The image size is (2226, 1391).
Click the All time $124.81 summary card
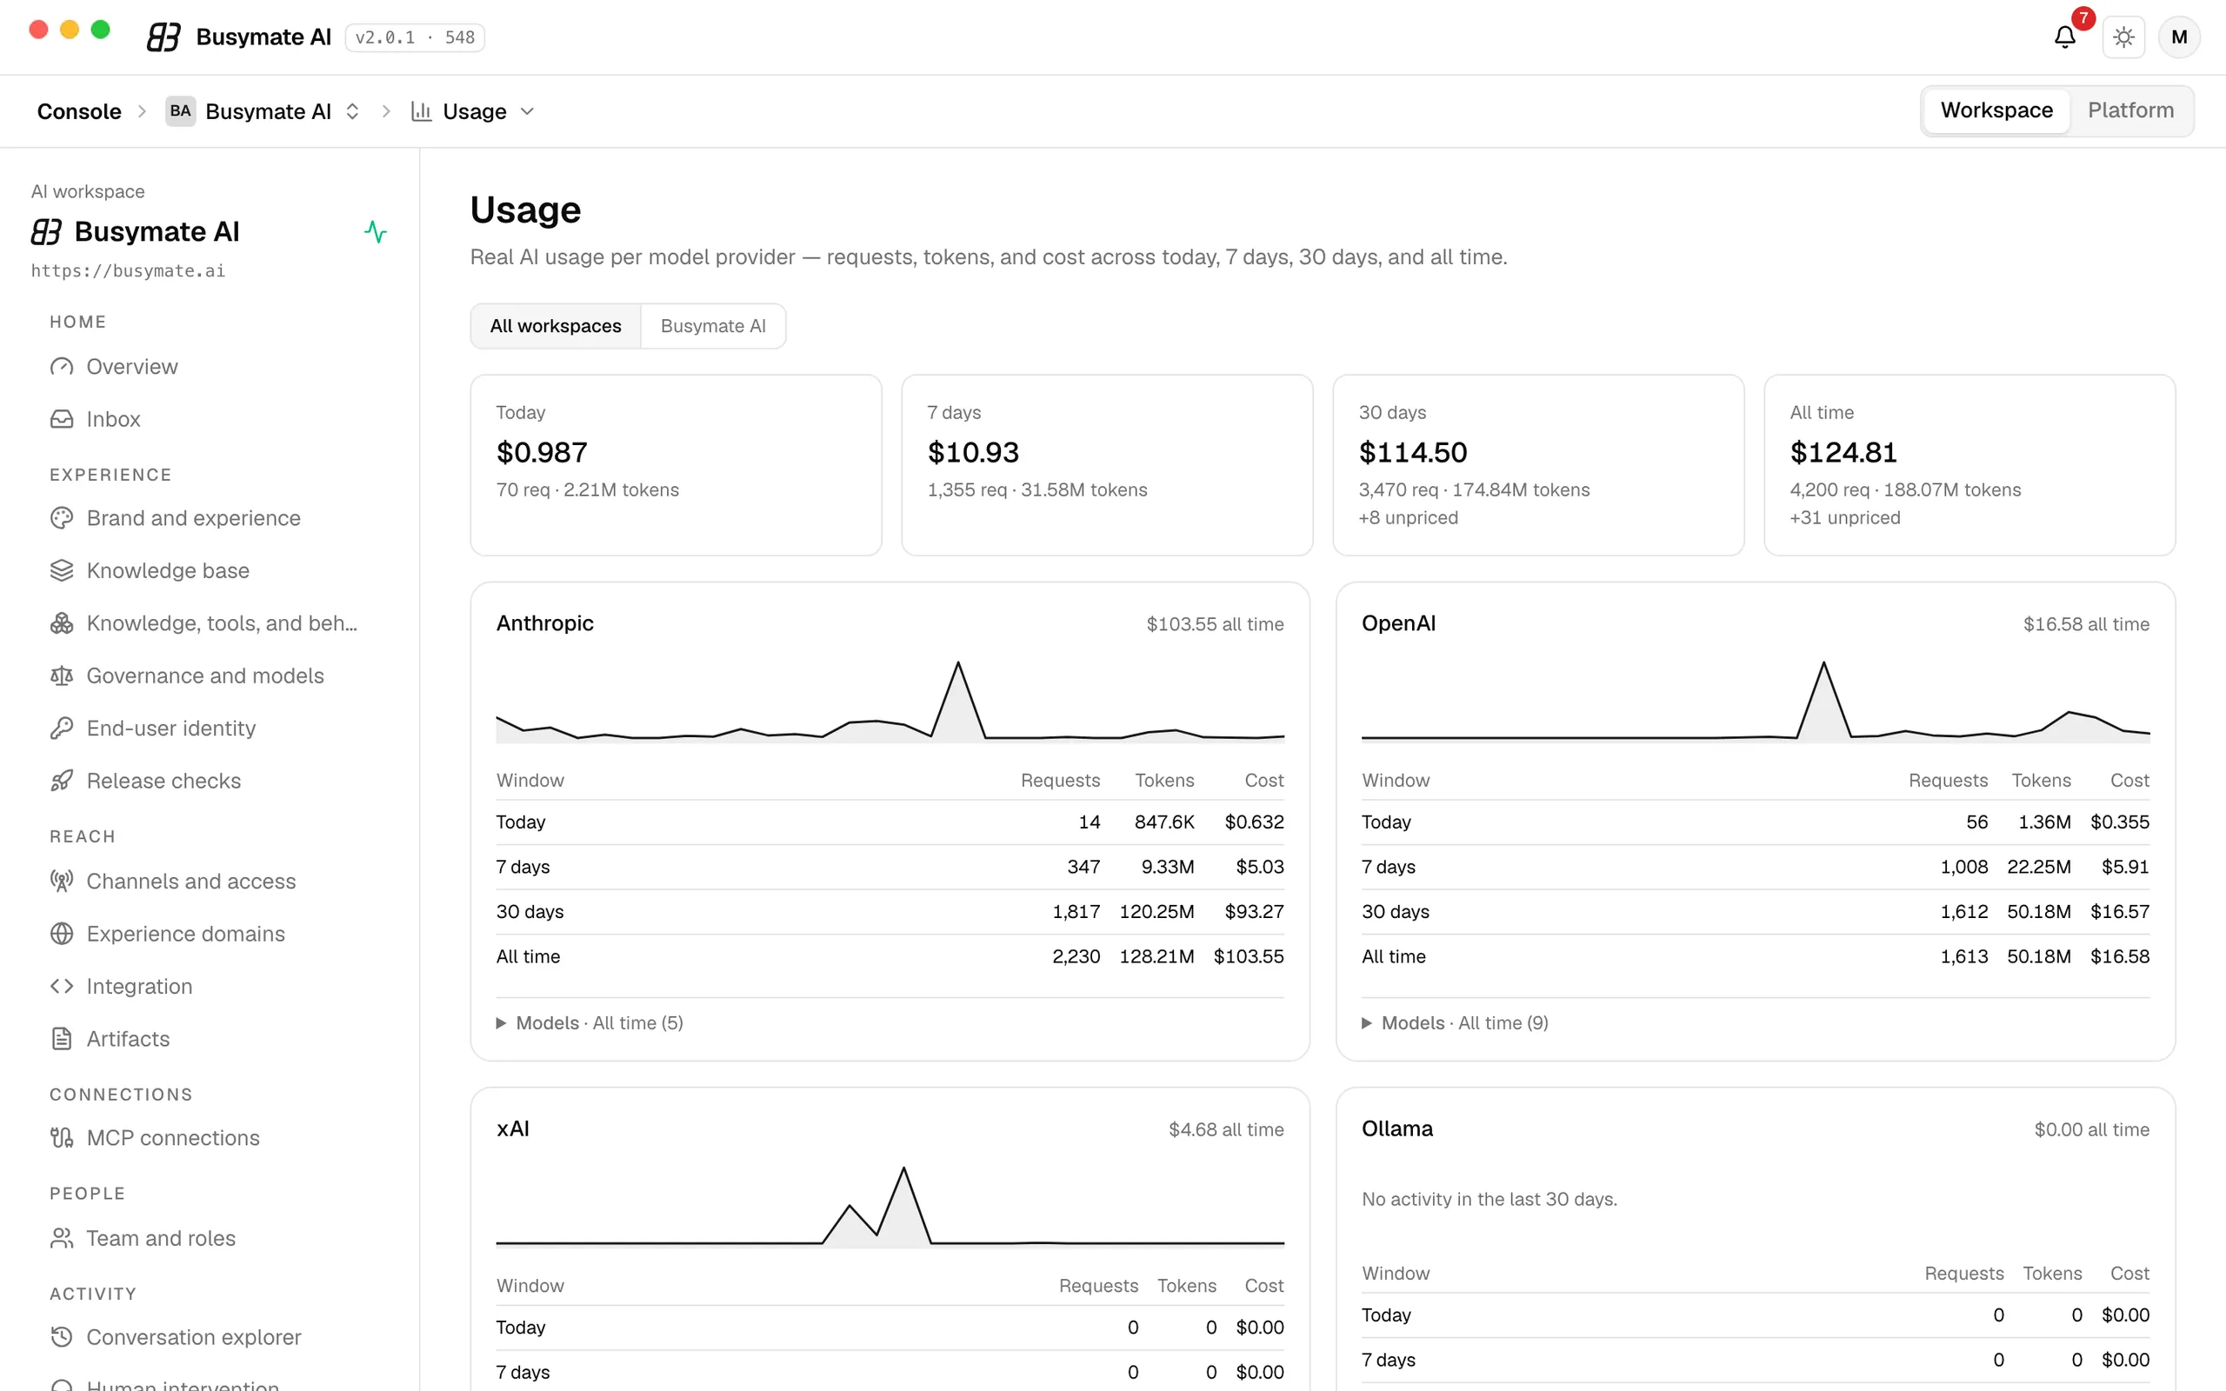(x=1969, y=464)
